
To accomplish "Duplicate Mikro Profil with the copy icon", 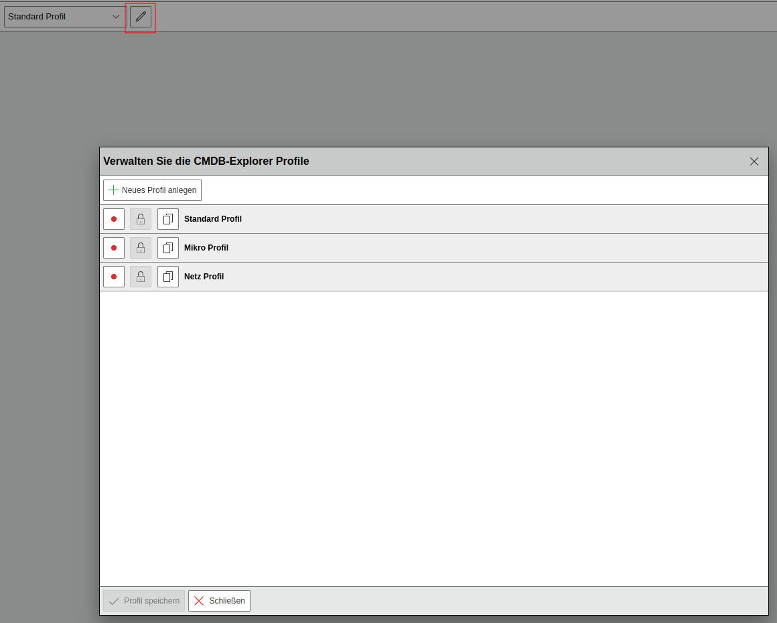I will (168, 248).
